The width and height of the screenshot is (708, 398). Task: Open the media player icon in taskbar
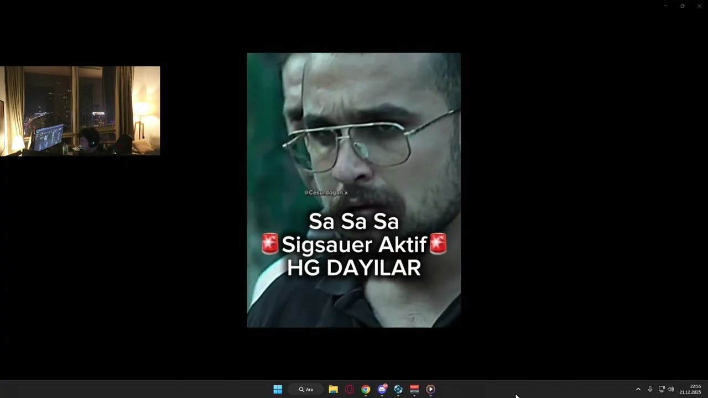pos(431,389)
